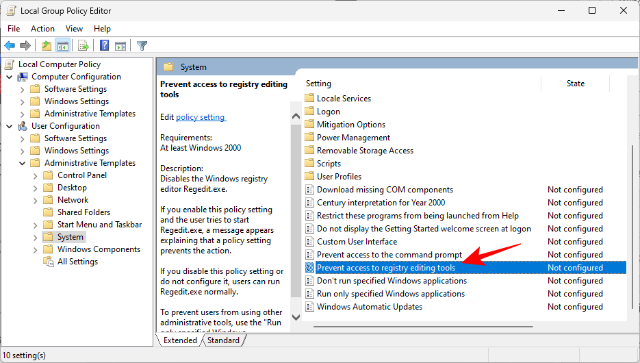Toggle Show/Hide Console Tree icon
640x363 pixels.
point(62,46)
